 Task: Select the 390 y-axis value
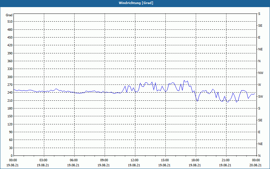click(x=10, y=53)
